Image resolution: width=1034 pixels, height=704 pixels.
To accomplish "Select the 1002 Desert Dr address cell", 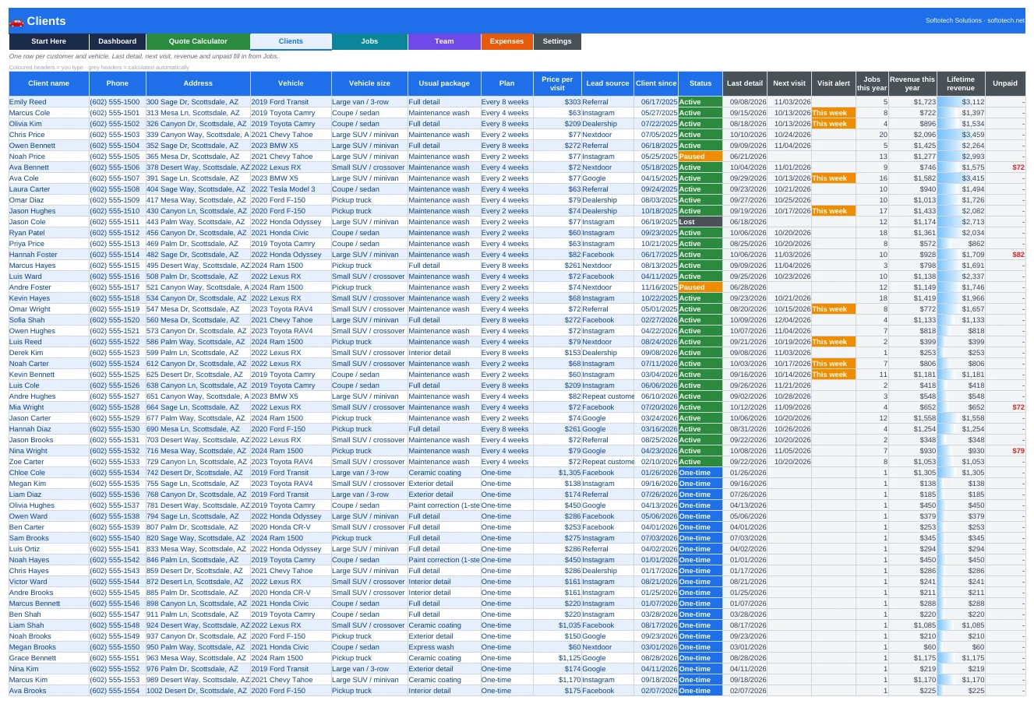I will click(198, 691).
